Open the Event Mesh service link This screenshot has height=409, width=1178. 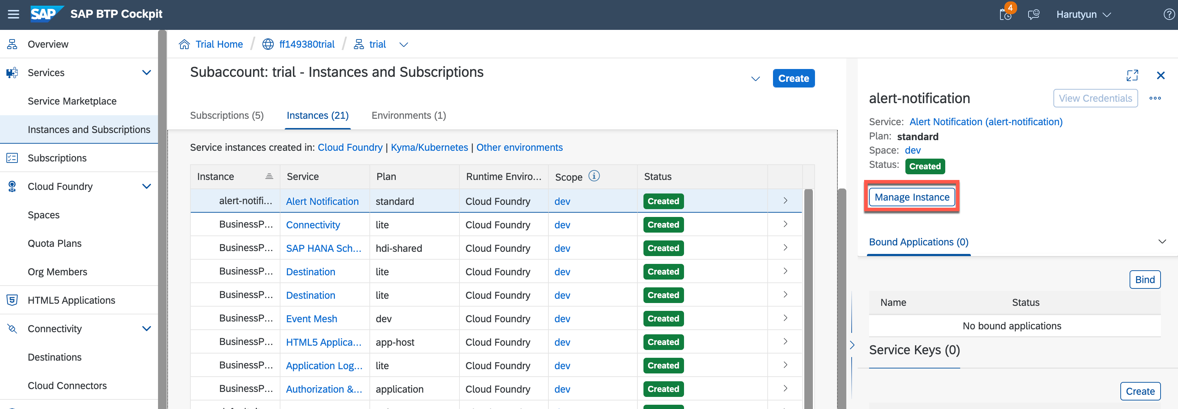point(311,319)
